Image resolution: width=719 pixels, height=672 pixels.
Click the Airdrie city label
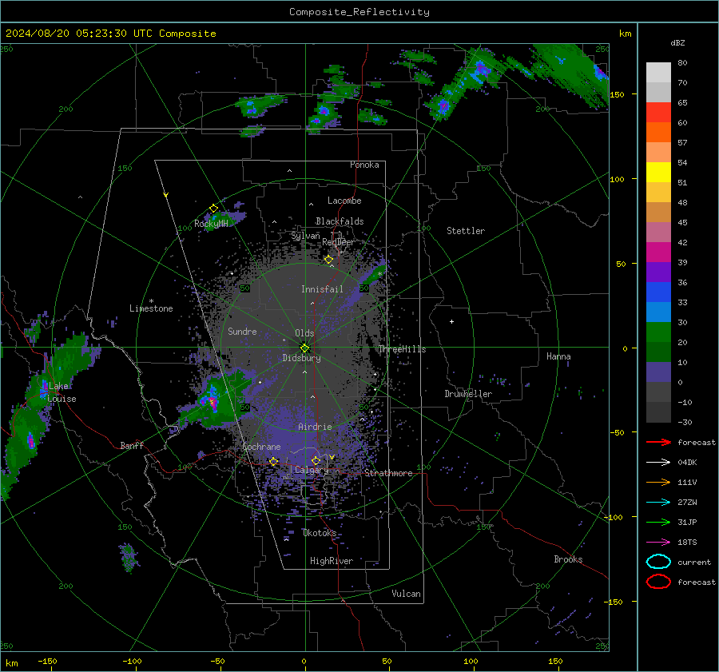[315, 427]
